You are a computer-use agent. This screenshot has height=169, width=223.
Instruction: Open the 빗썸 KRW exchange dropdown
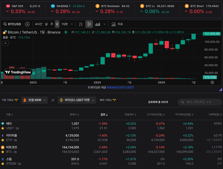[x=35, y=100]
